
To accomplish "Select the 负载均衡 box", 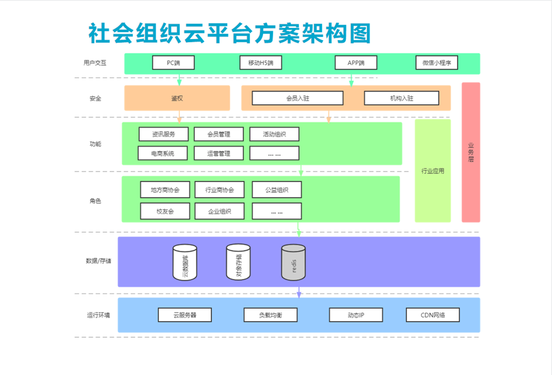I will click(270, 315).
